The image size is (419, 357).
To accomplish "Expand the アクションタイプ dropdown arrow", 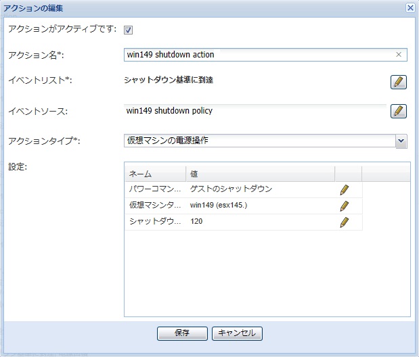I will 401,141.
